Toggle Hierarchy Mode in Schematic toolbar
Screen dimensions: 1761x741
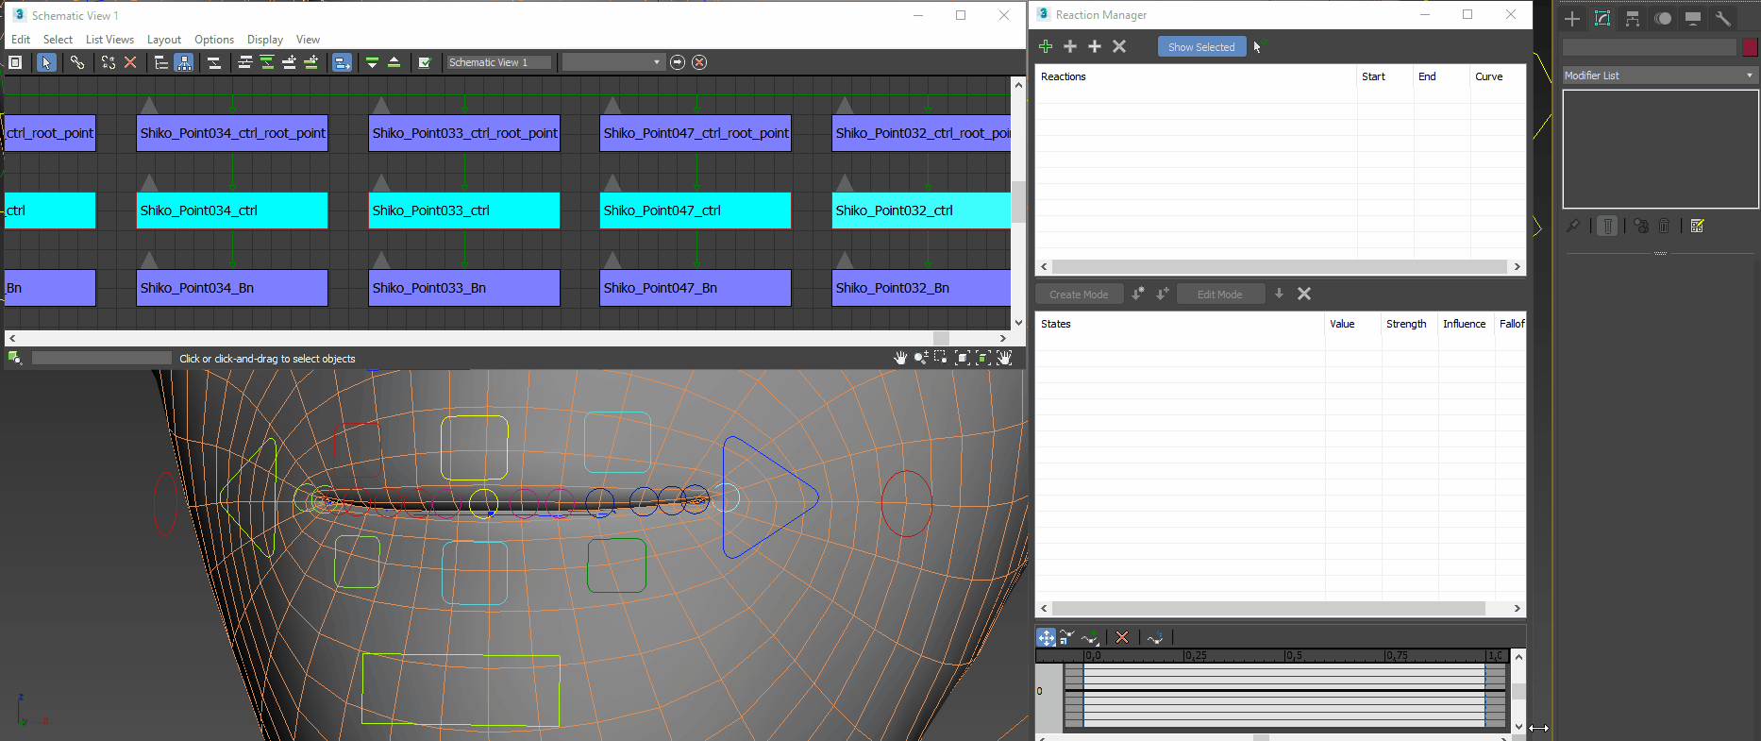pyautogui.click(x=161, y=62)
